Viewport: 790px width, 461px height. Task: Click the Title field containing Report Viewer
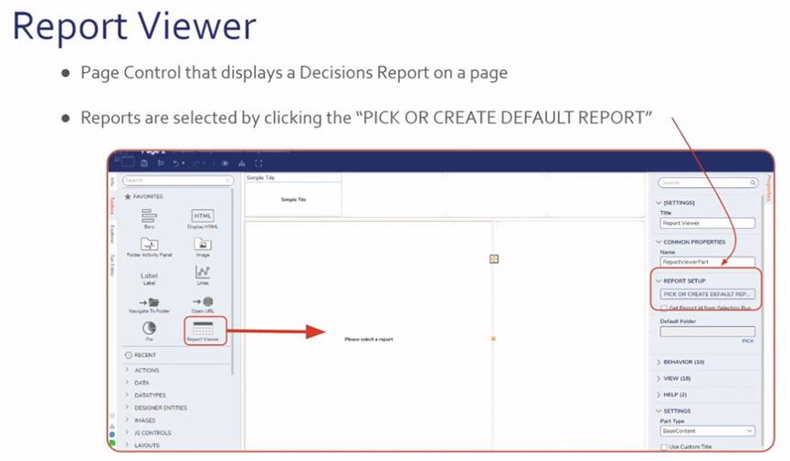708,223
